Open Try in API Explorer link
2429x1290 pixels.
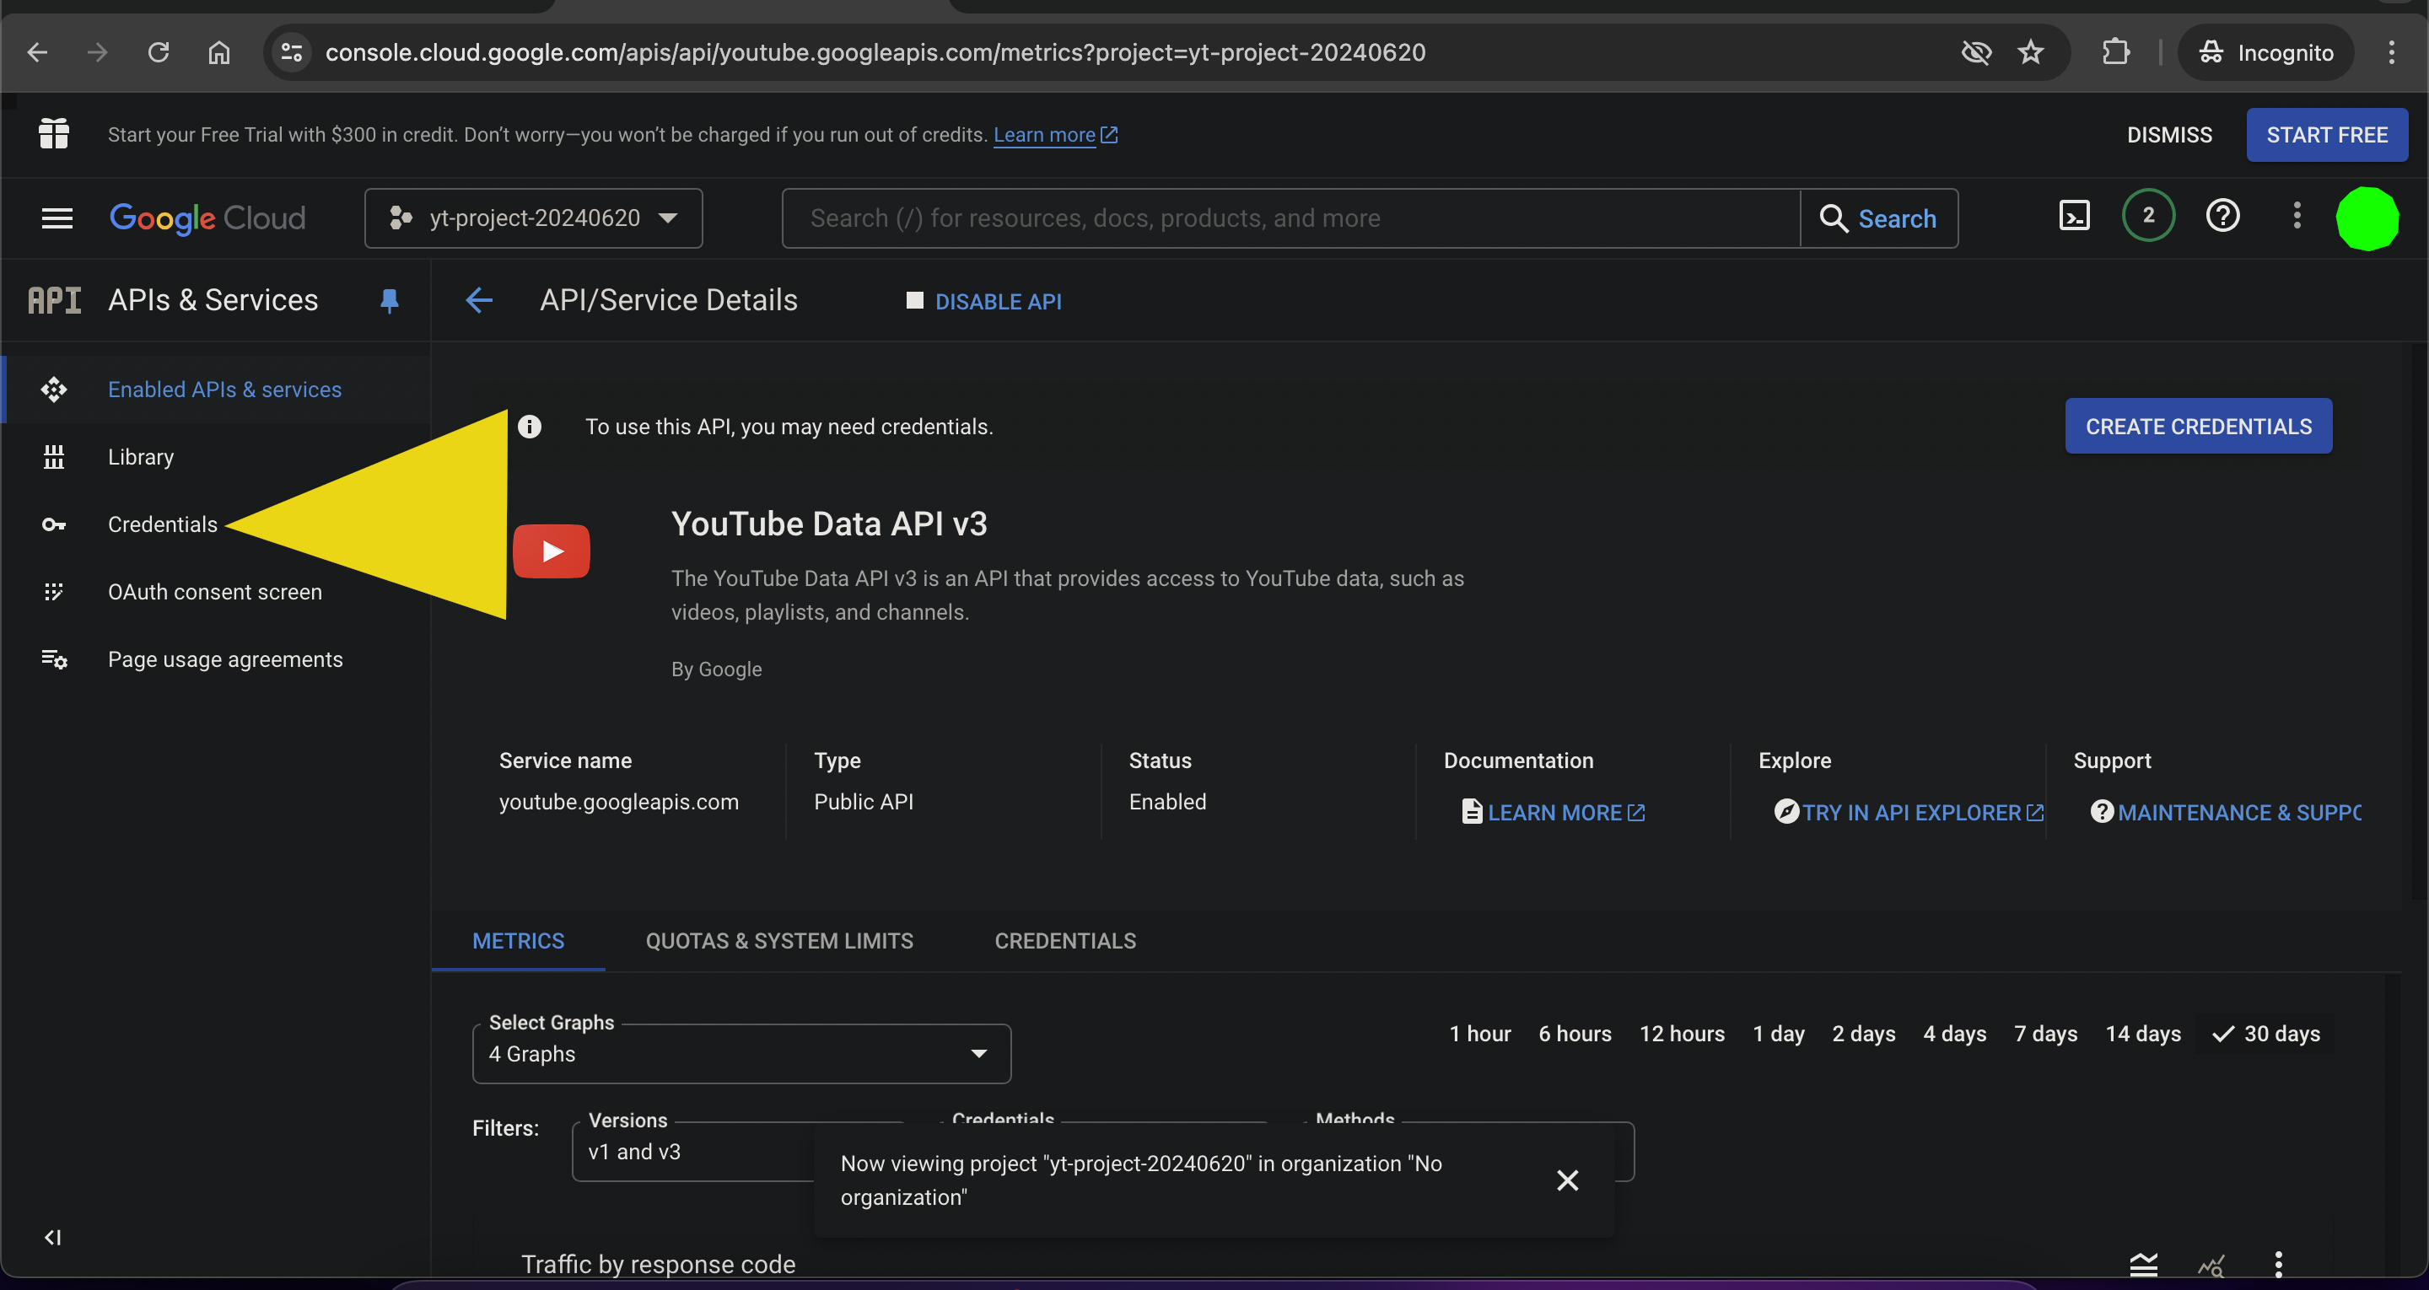[x=1910, y=812]
